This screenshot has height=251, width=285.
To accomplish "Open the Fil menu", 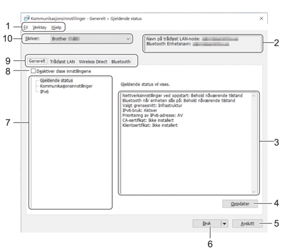I will click(26, 28).
